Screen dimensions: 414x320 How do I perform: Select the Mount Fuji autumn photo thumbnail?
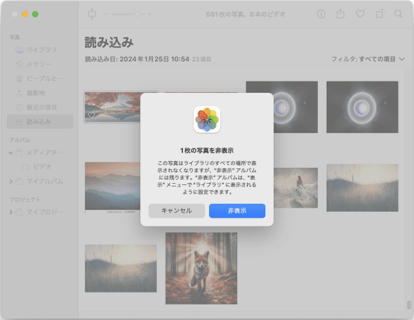pyautogui.click(x=113, y=107)
